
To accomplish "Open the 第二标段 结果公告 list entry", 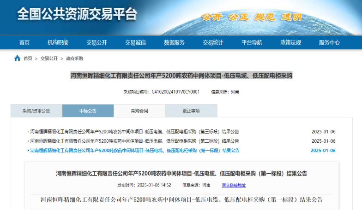I will (134, 141).
